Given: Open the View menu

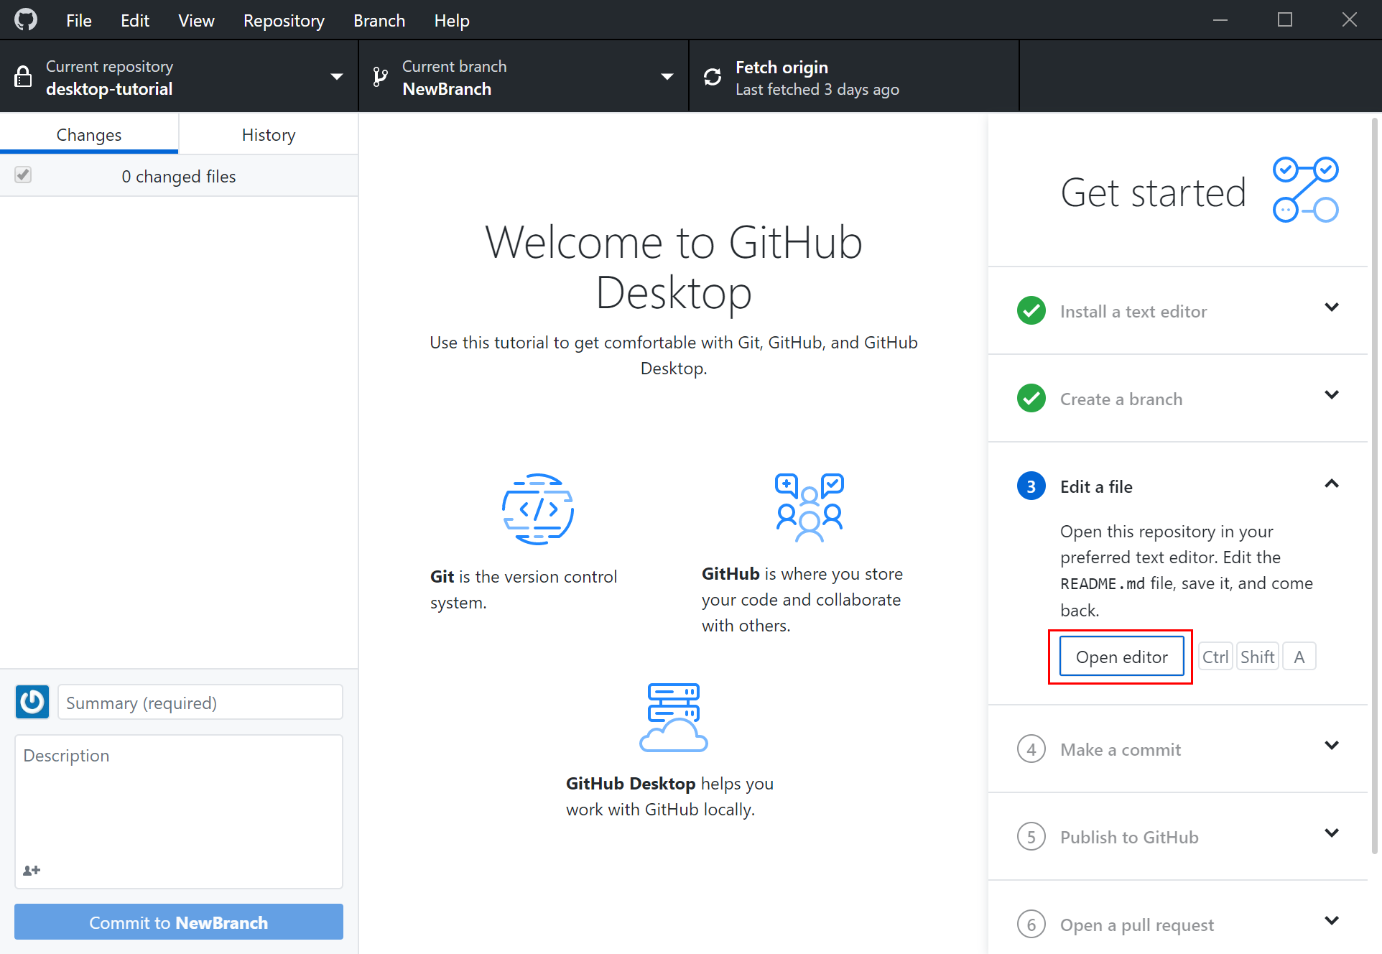Looking at the screenshot, I should tap(196, 21).
